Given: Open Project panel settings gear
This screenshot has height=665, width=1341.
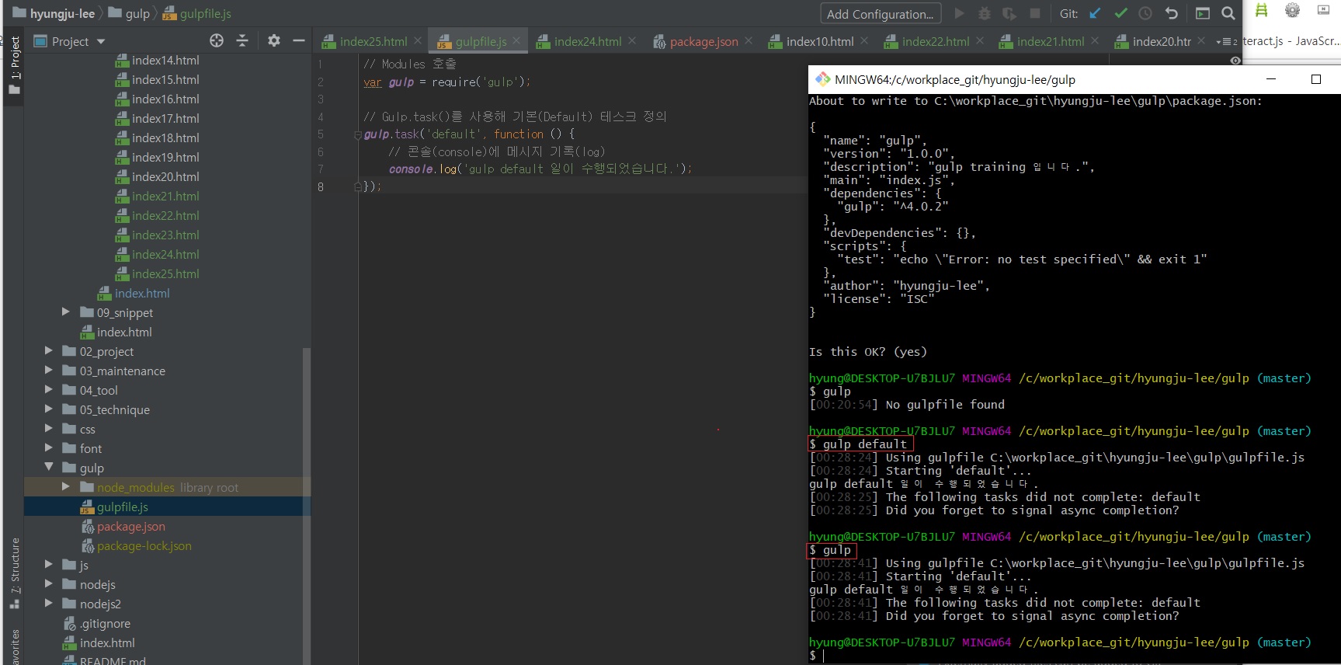Looking at the screenshot, I should pos(273,40).
